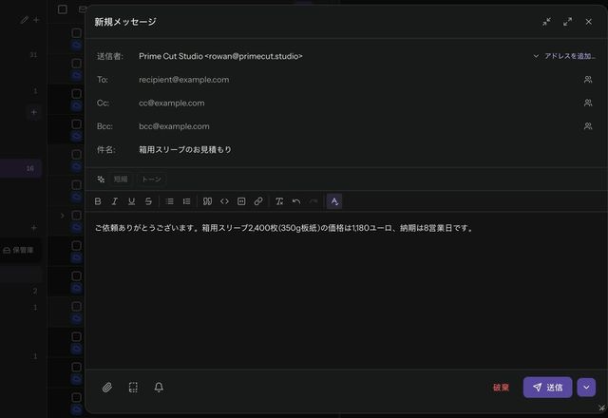Open contacts picker for the Cc field
The width and height of the screenshot is (608, 418).
click(588, 103)
